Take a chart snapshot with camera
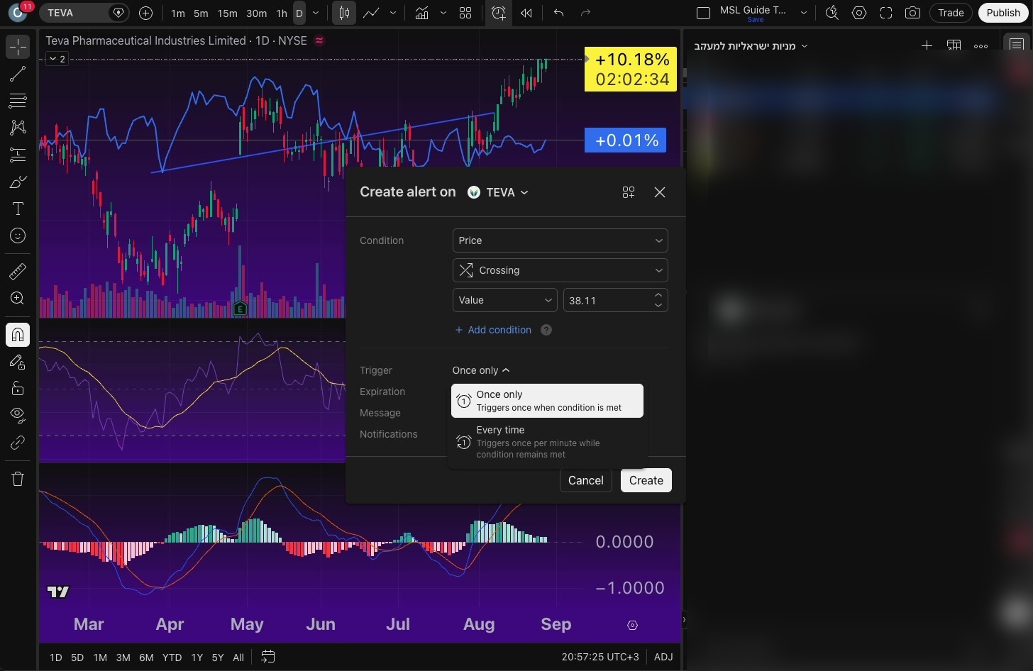This screenshot has height=671, width=1033. click(913, 13)
